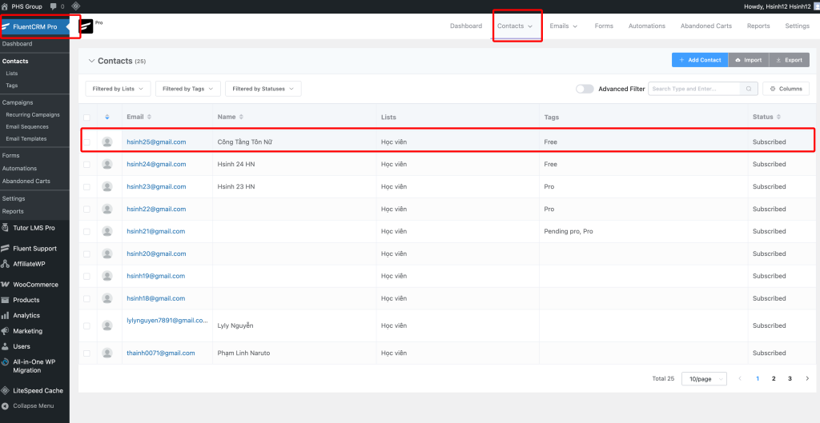The height and width of the screenshot is (423, 820).
Task: Sort contacts using the column sort icon
Action: pyautogui.click(x=107, y=118)
